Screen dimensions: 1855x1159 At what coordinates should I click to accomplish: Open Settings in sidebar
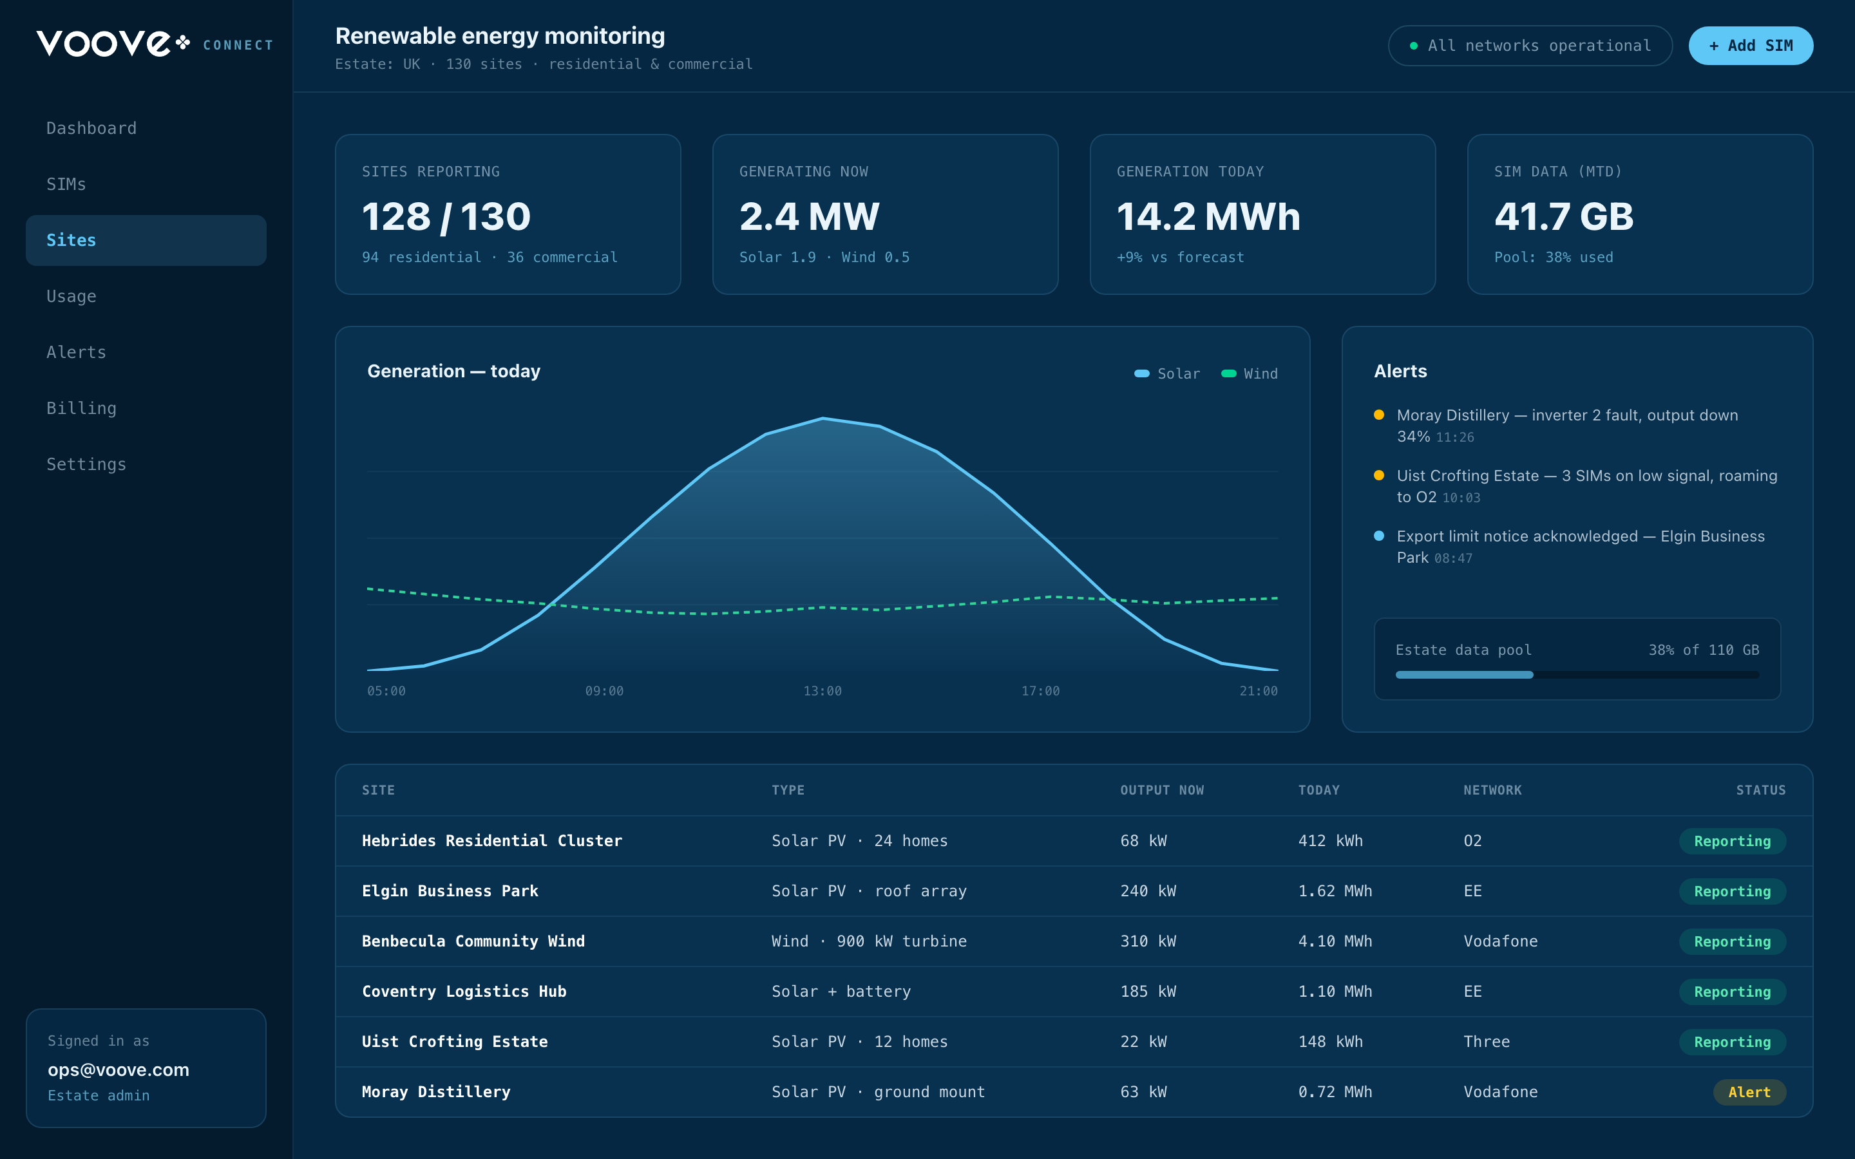146,464
